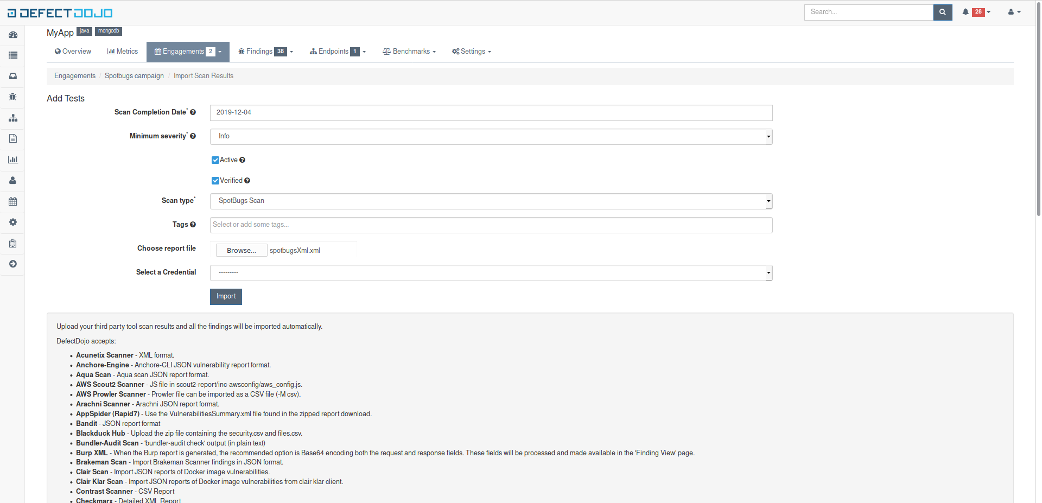
Task: Open the bug findings icon in sidebar
Action: point(13,97)
